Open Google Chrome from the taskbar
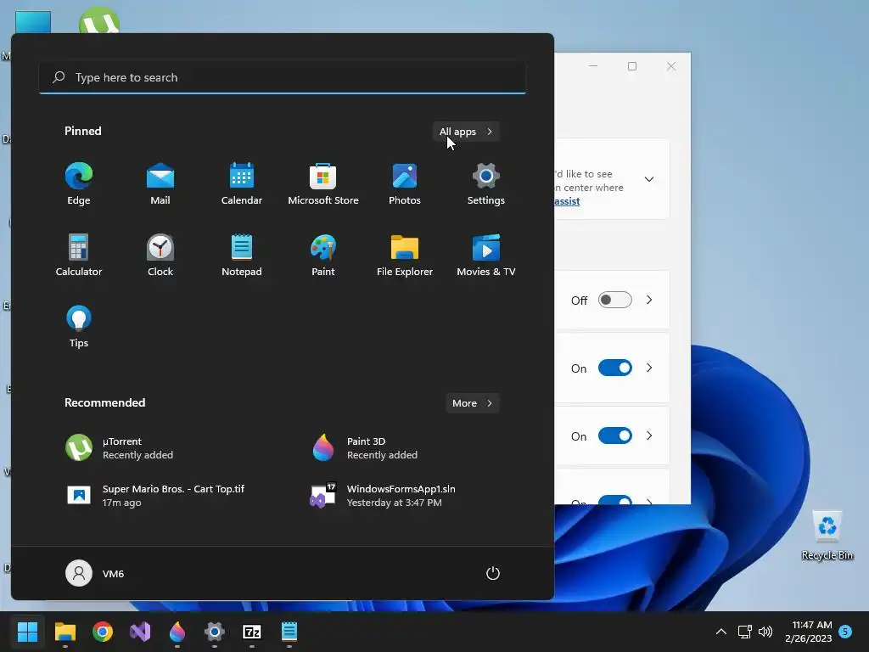The width and height of the screenshot is (869, 652). coord(103,632)
